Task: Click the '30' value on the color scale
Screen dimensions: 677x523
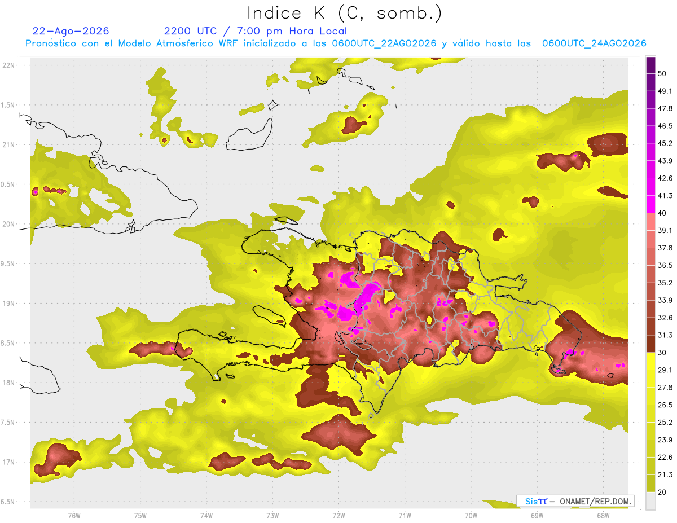Action: (662, 353)
